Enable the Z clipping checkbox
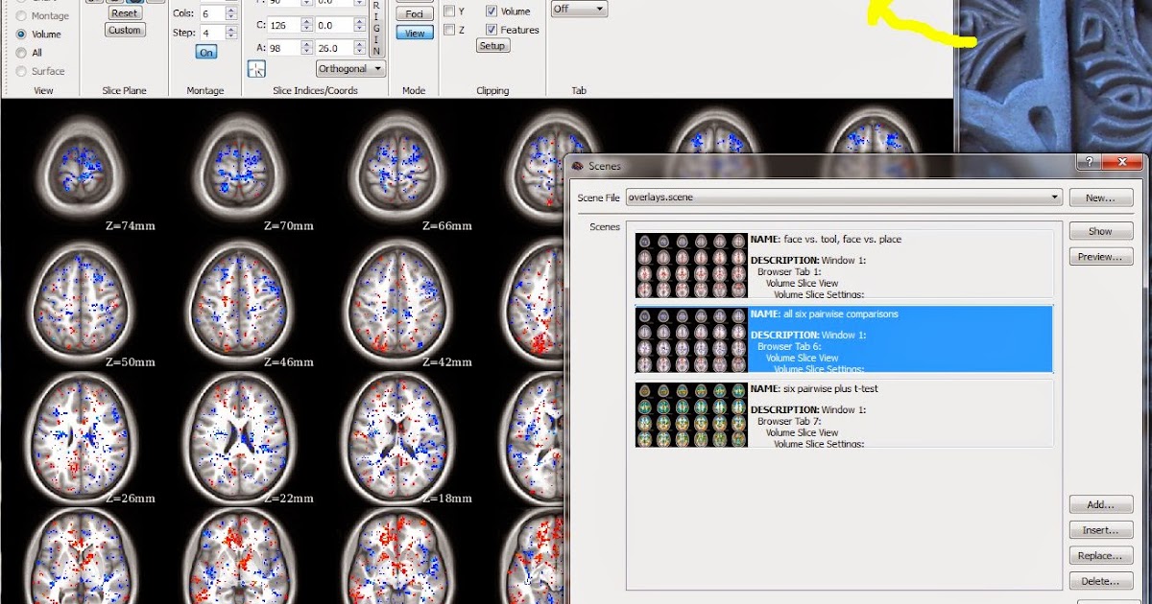This screenshot has height=604, width=1152. (x=449, y=30)
